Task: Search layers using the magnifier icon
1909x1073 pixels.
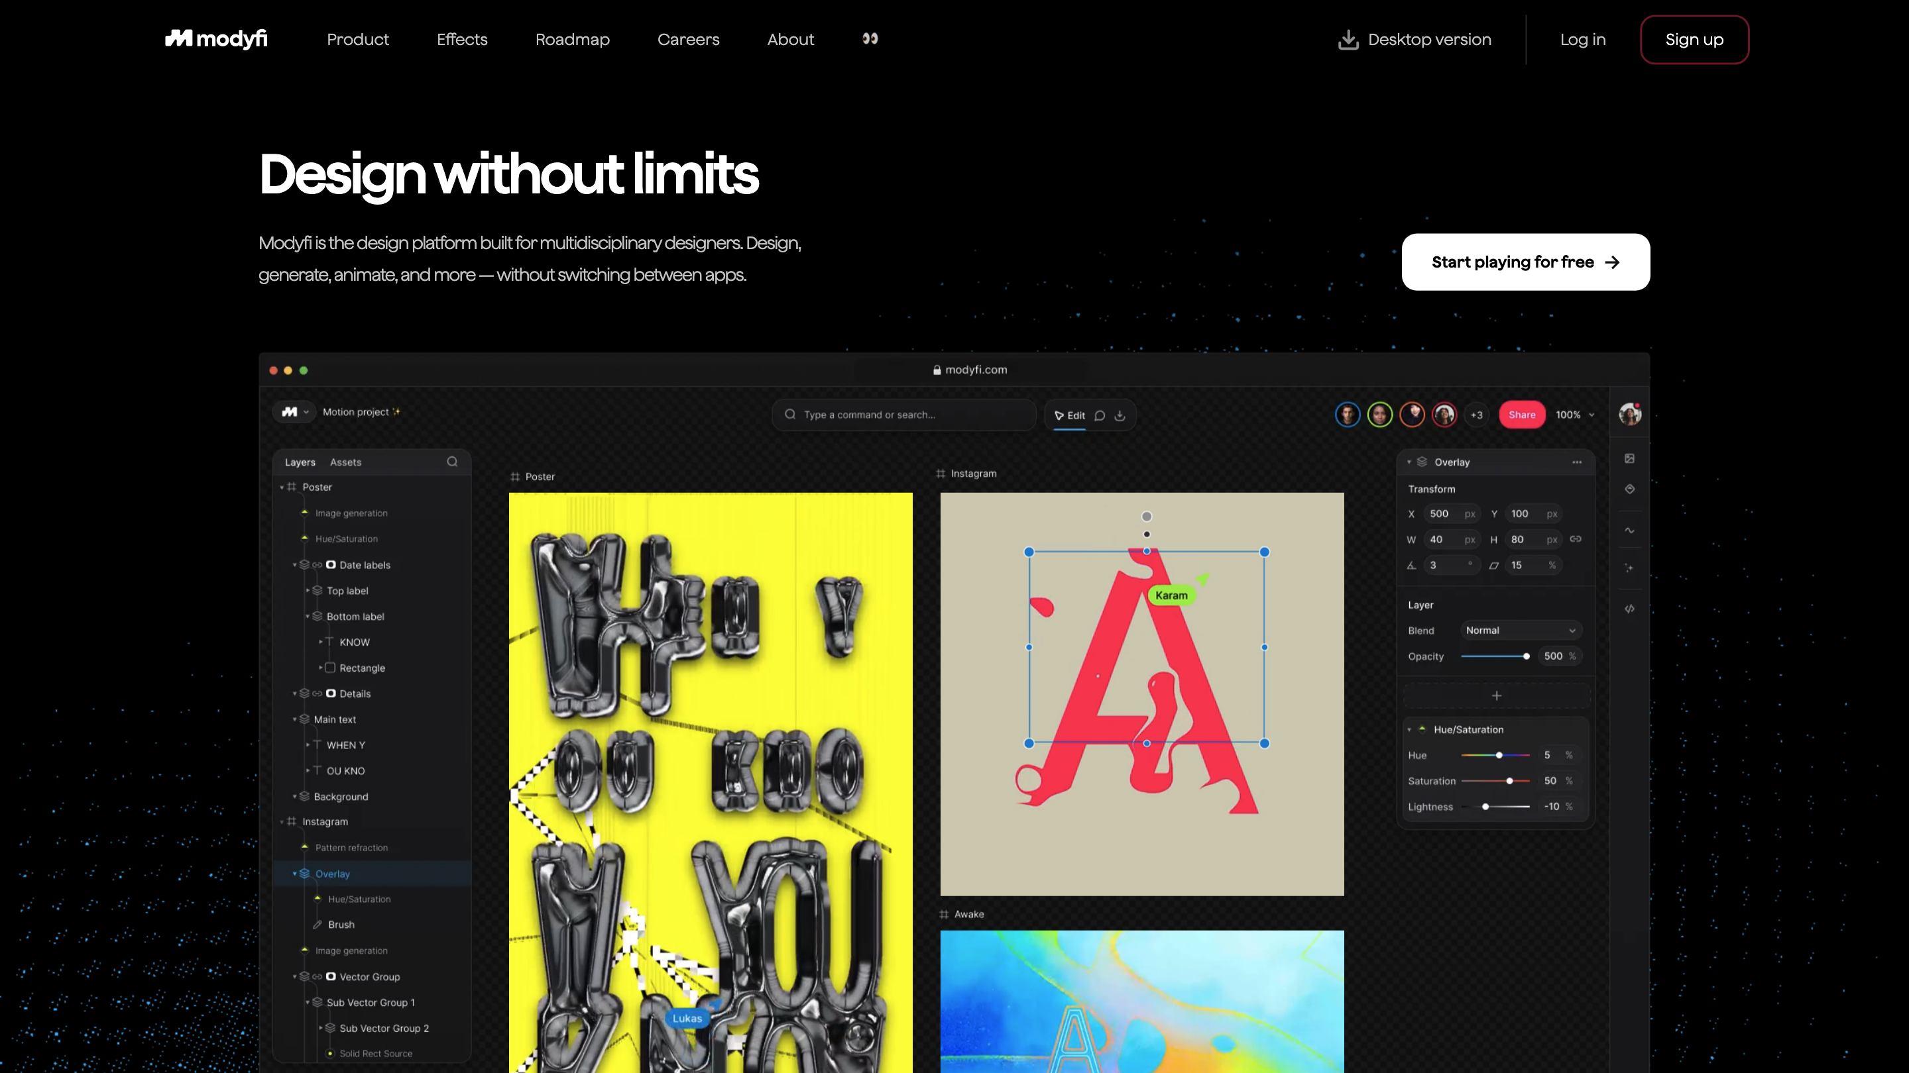Action: pyautogui.click(x=452, y=462)
